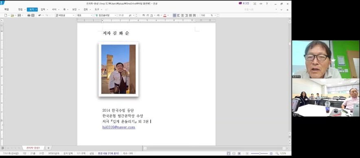The width and height of the screenshot is (360, 158).
Task: Open the 입력 menu
Action: click(x=43, y=9)
